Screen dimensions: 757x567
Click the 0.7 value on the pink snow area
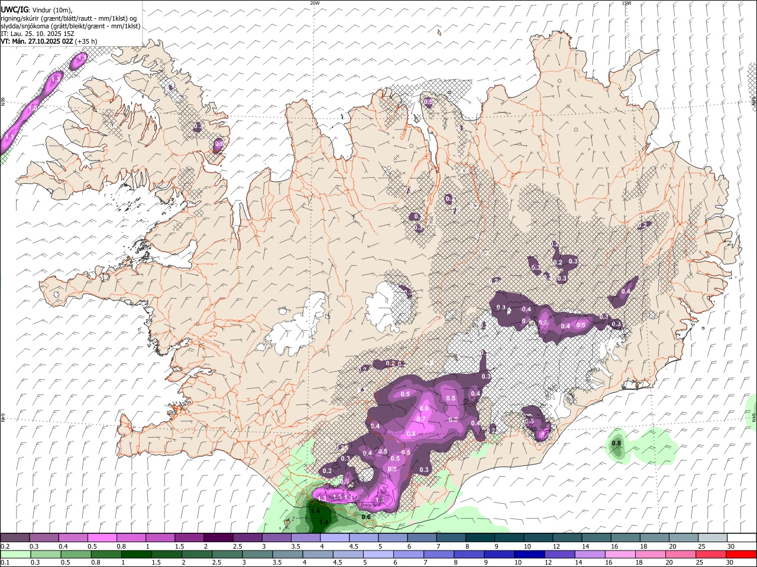(x=421, y=419)
